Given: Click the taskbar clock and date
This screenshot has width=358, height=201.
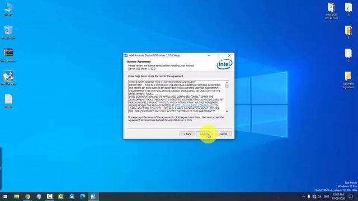Looking at the screenshot, I should 338,197.
